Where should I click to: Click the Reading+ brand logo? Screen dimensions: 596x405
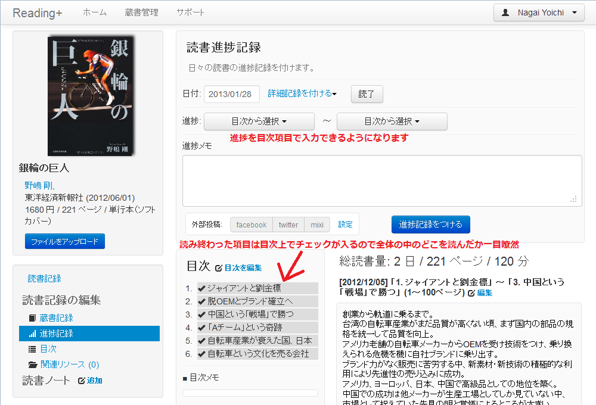pos(37,13)
